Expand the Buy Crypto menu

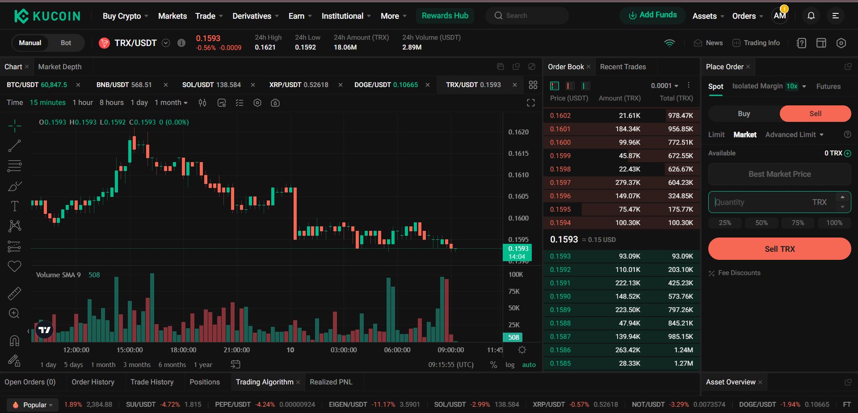(126, 16)
